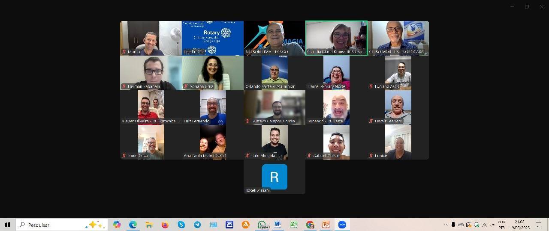Open Excel from the taskbar
The image size is (549, 231).
pyautogui.click(x=294, y=225)
